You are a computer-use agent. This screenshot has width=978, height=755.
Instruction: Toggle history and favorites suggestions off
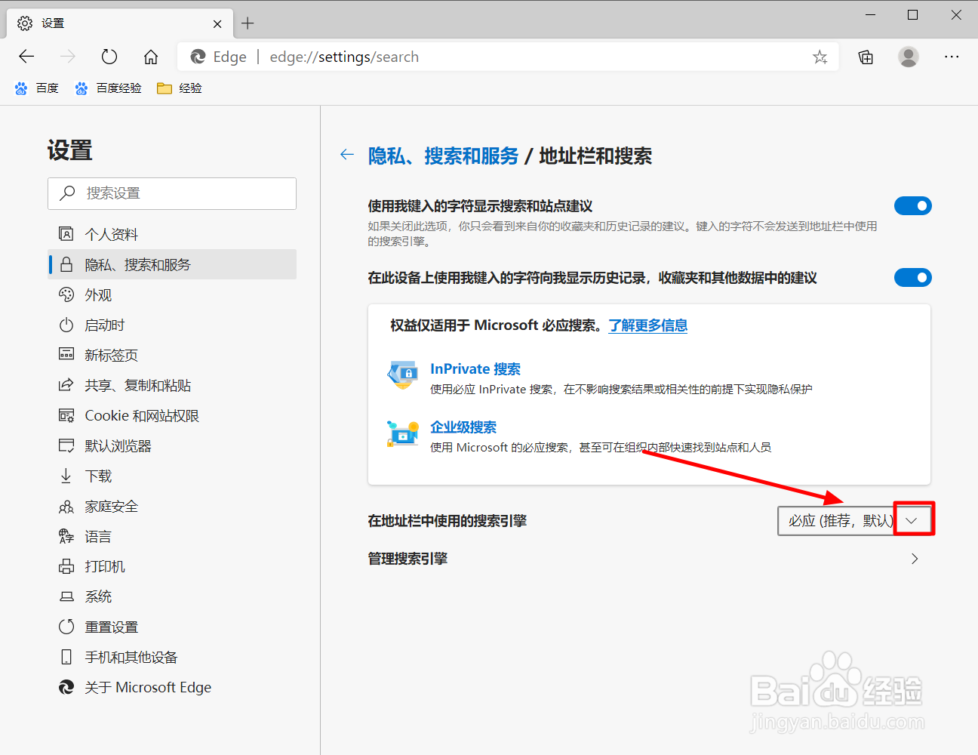point(913,277)
